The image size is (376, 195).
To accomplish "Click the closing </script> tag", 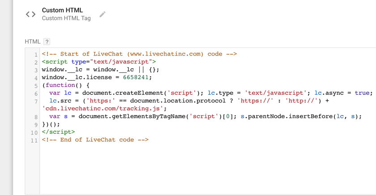I will (58, 132).
